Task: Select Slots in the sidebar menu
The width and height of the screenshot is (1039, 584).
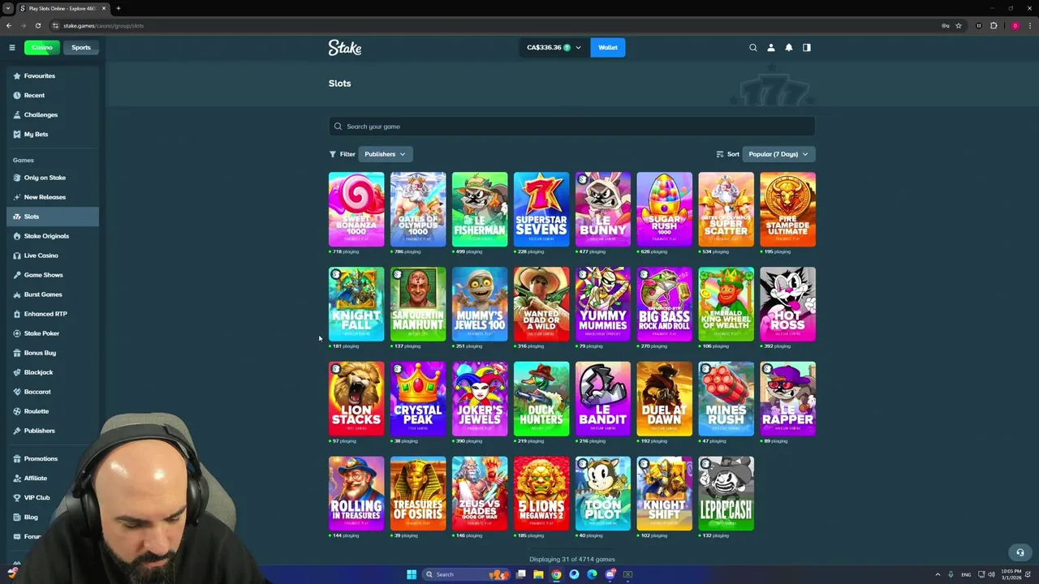Action: pyautogui.click(x=53, y=217)
